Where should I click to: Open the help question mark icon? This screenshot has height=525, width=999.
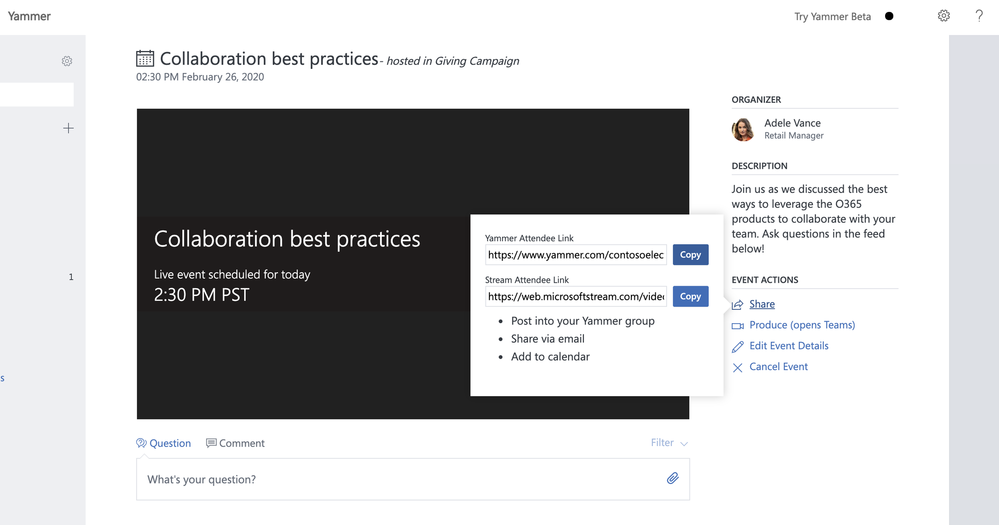coord(979,16)
